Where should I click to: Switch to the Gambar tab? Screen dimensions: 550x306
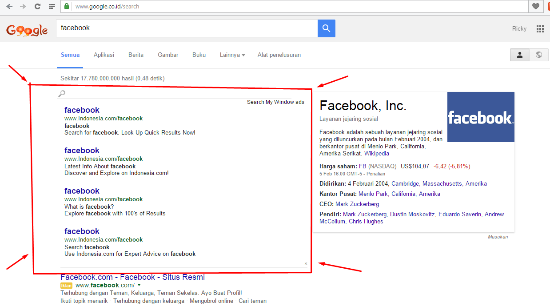tap(168, 55)
